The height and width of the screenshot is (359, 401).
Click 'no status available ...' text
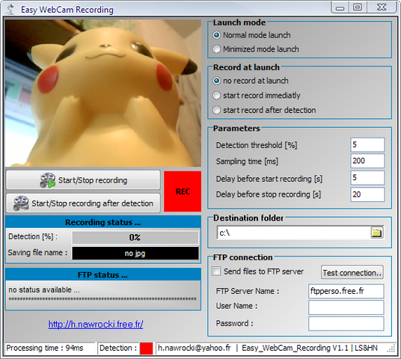pos(44,289)
